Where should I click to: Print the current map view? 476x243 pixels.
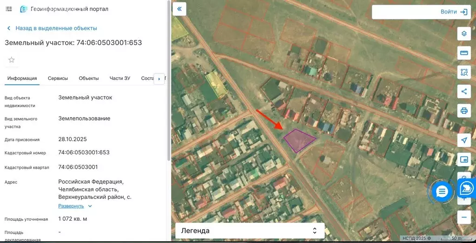point(463,110)
